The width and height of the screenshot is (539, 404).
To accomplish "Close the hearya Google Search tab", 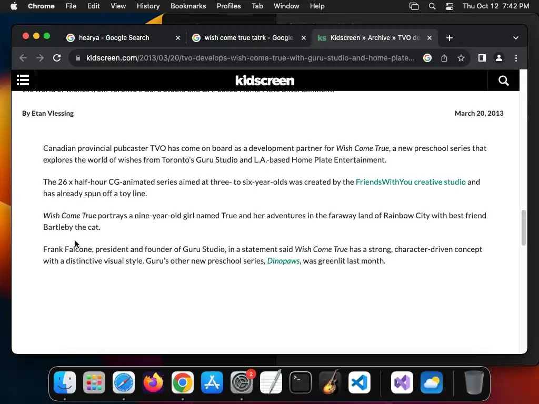I will (178, 38).
